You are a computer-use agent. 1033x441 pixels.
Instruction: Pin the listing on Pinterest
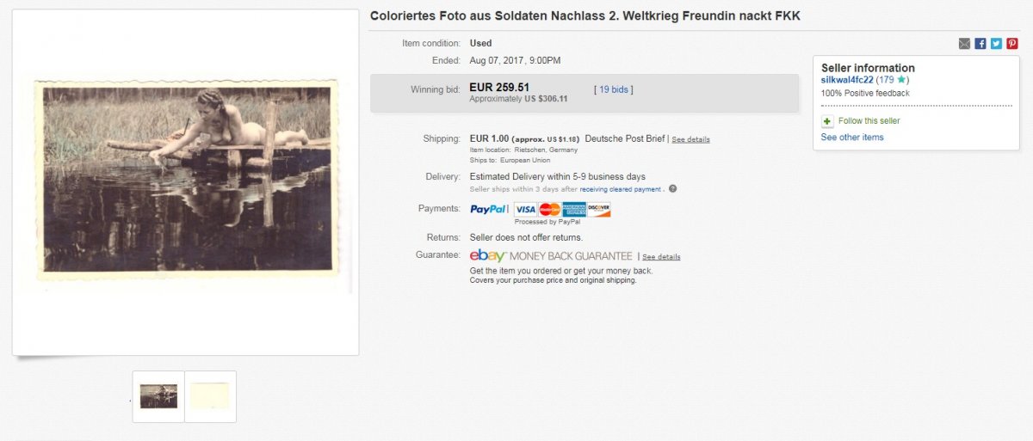[x=1011, y=44]
